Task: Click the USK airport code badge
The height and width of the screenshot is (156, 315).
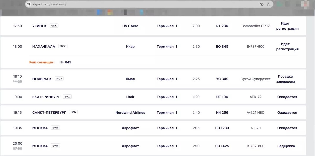Action: click(54, 26)
